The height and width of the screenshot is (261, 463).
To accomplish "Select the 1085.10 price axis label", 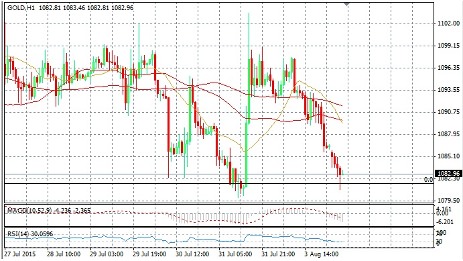I will click(x=448, y=156).
